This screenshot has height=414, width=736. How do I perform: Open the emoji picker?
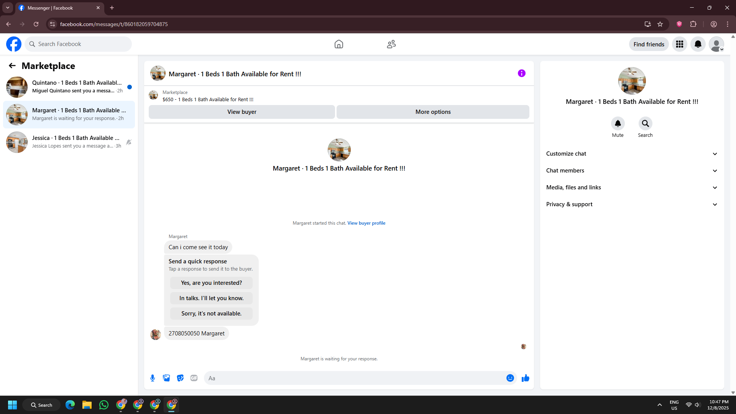point(510,378)
